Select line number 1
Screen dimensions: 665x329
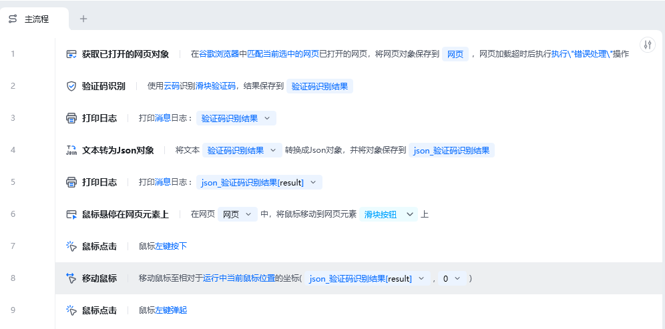(x=13, y=54)
